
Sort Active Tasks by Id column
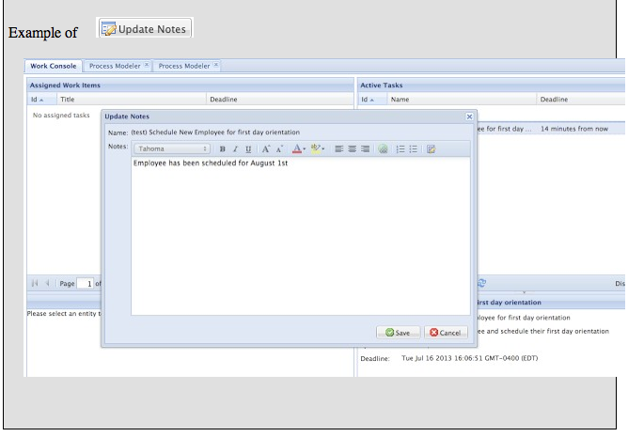click(372, 100)
